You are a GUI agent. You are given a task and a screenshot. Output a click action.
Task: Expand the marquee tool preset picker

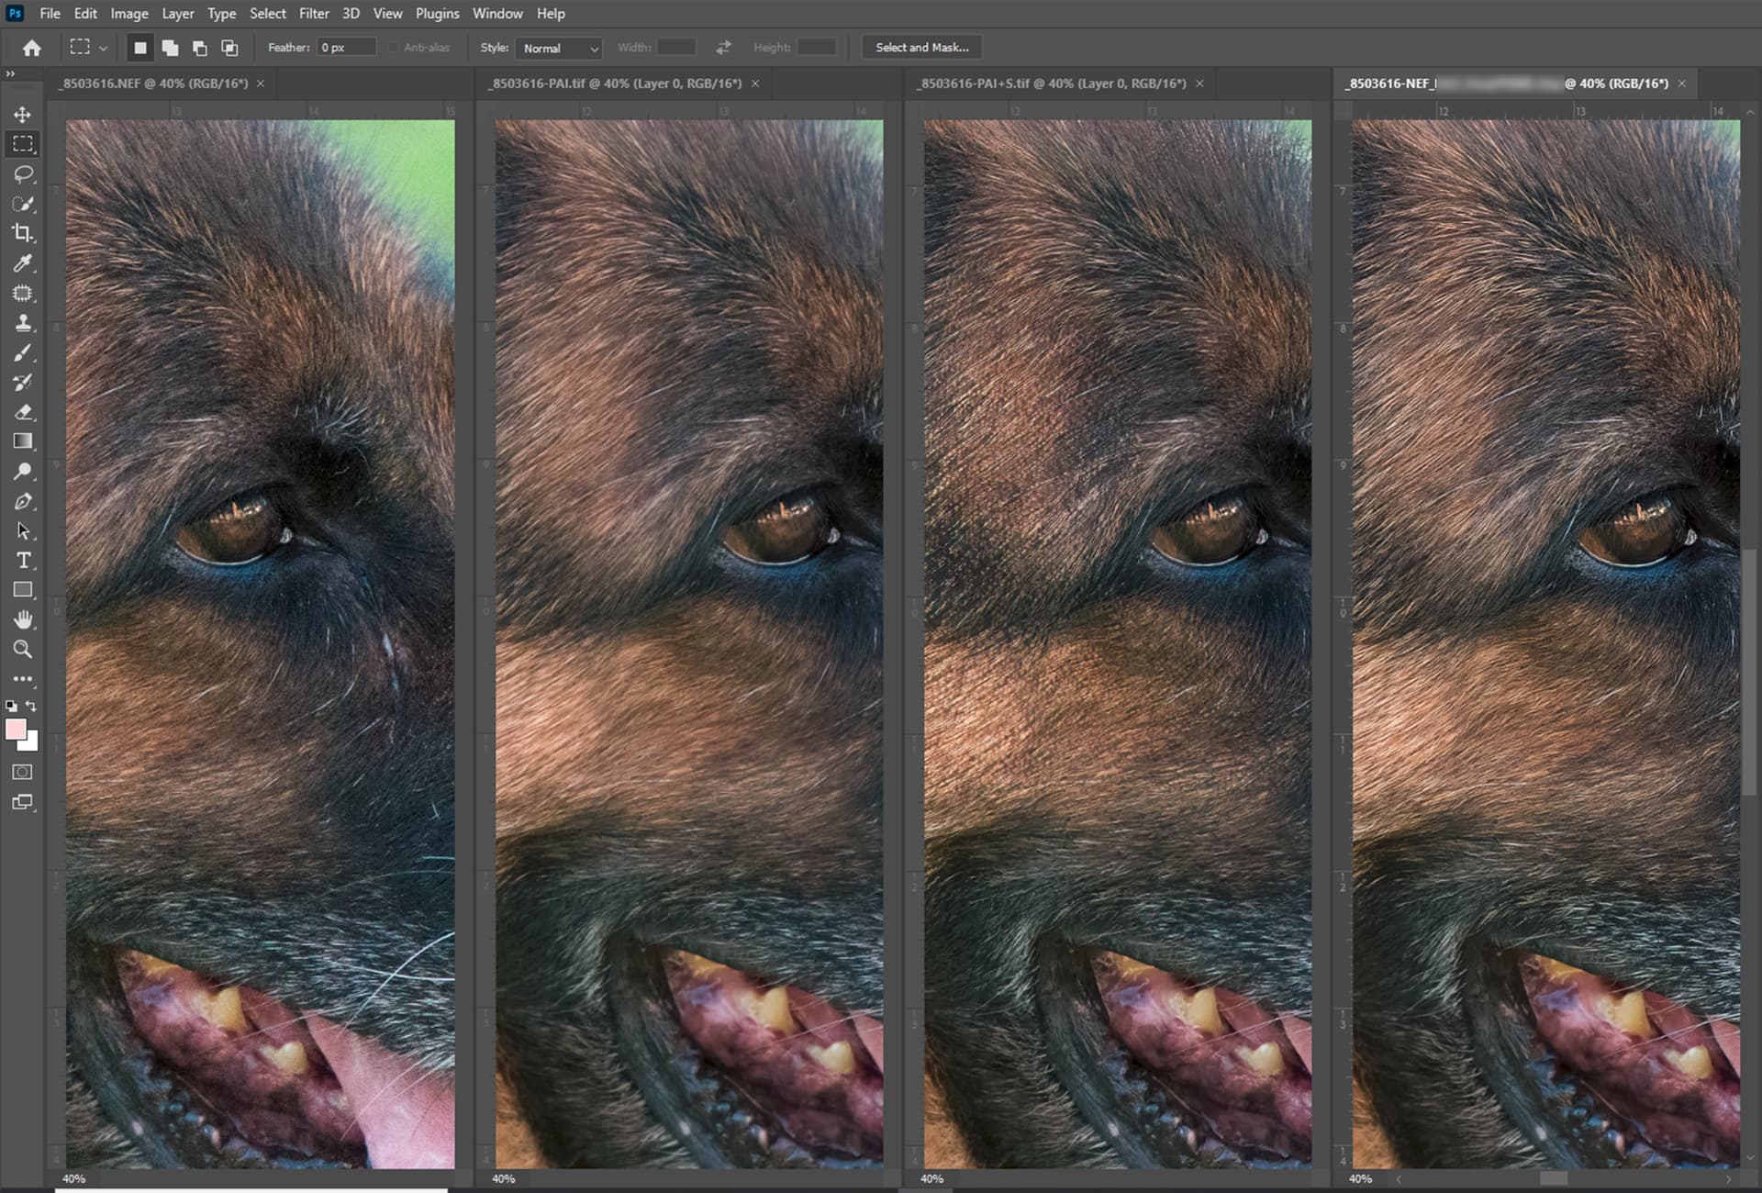tap(103, 48)
